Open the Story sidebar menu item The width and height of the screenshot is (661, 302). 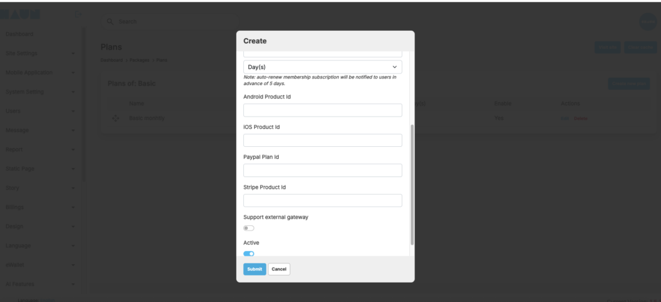click(x=12, y=188)
